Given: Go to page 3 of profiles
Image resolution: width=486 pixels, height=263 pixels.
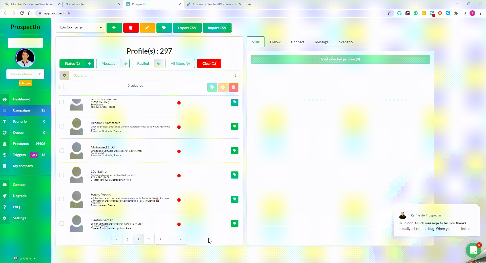Looking at the screenshot, I should pos(160,239).
